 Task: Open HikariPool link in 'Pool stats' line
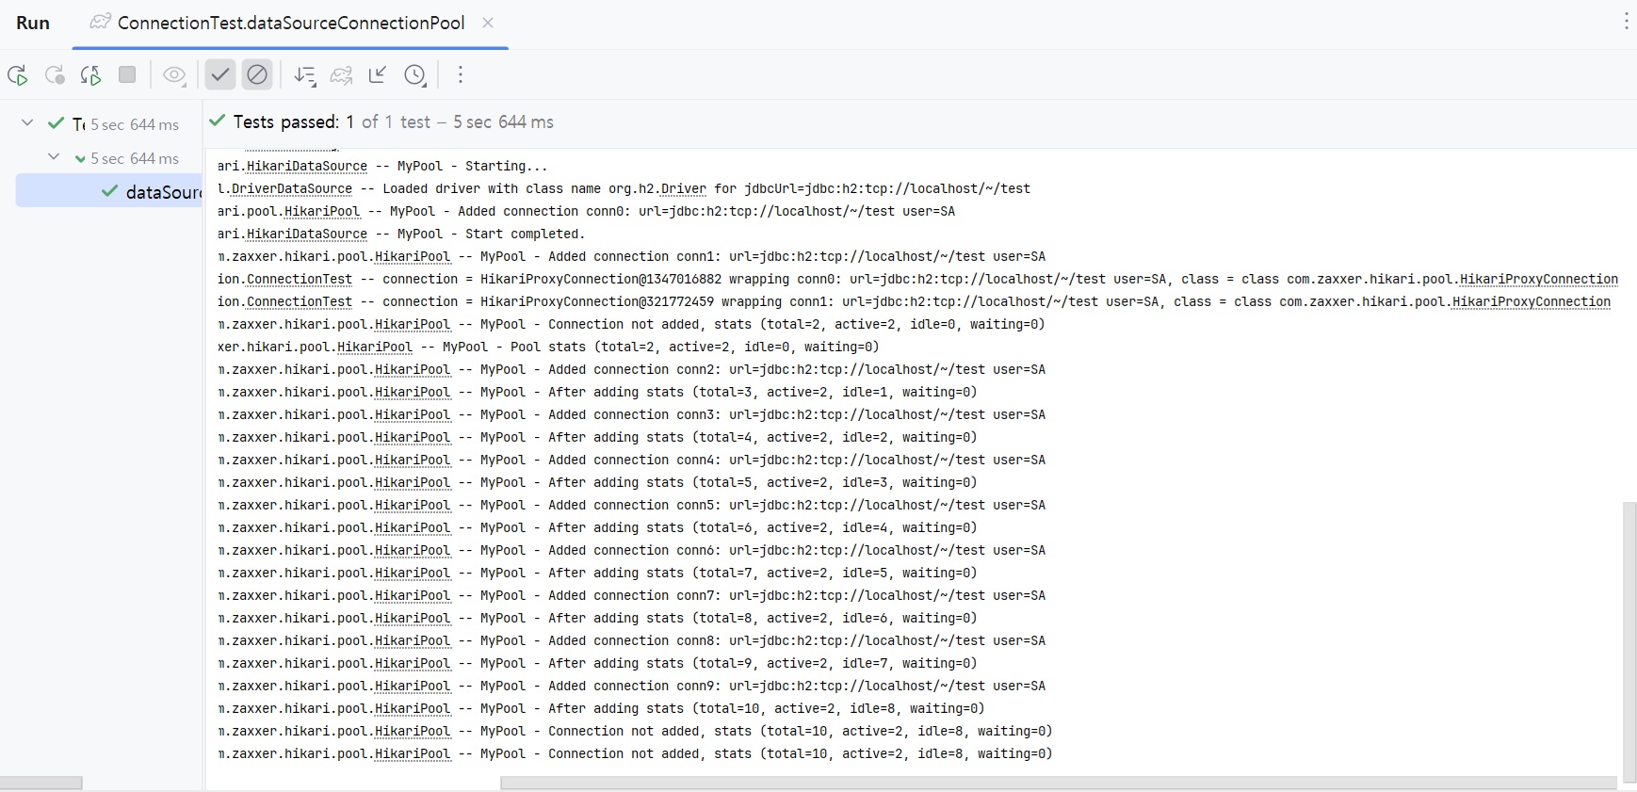pos(375,348)
